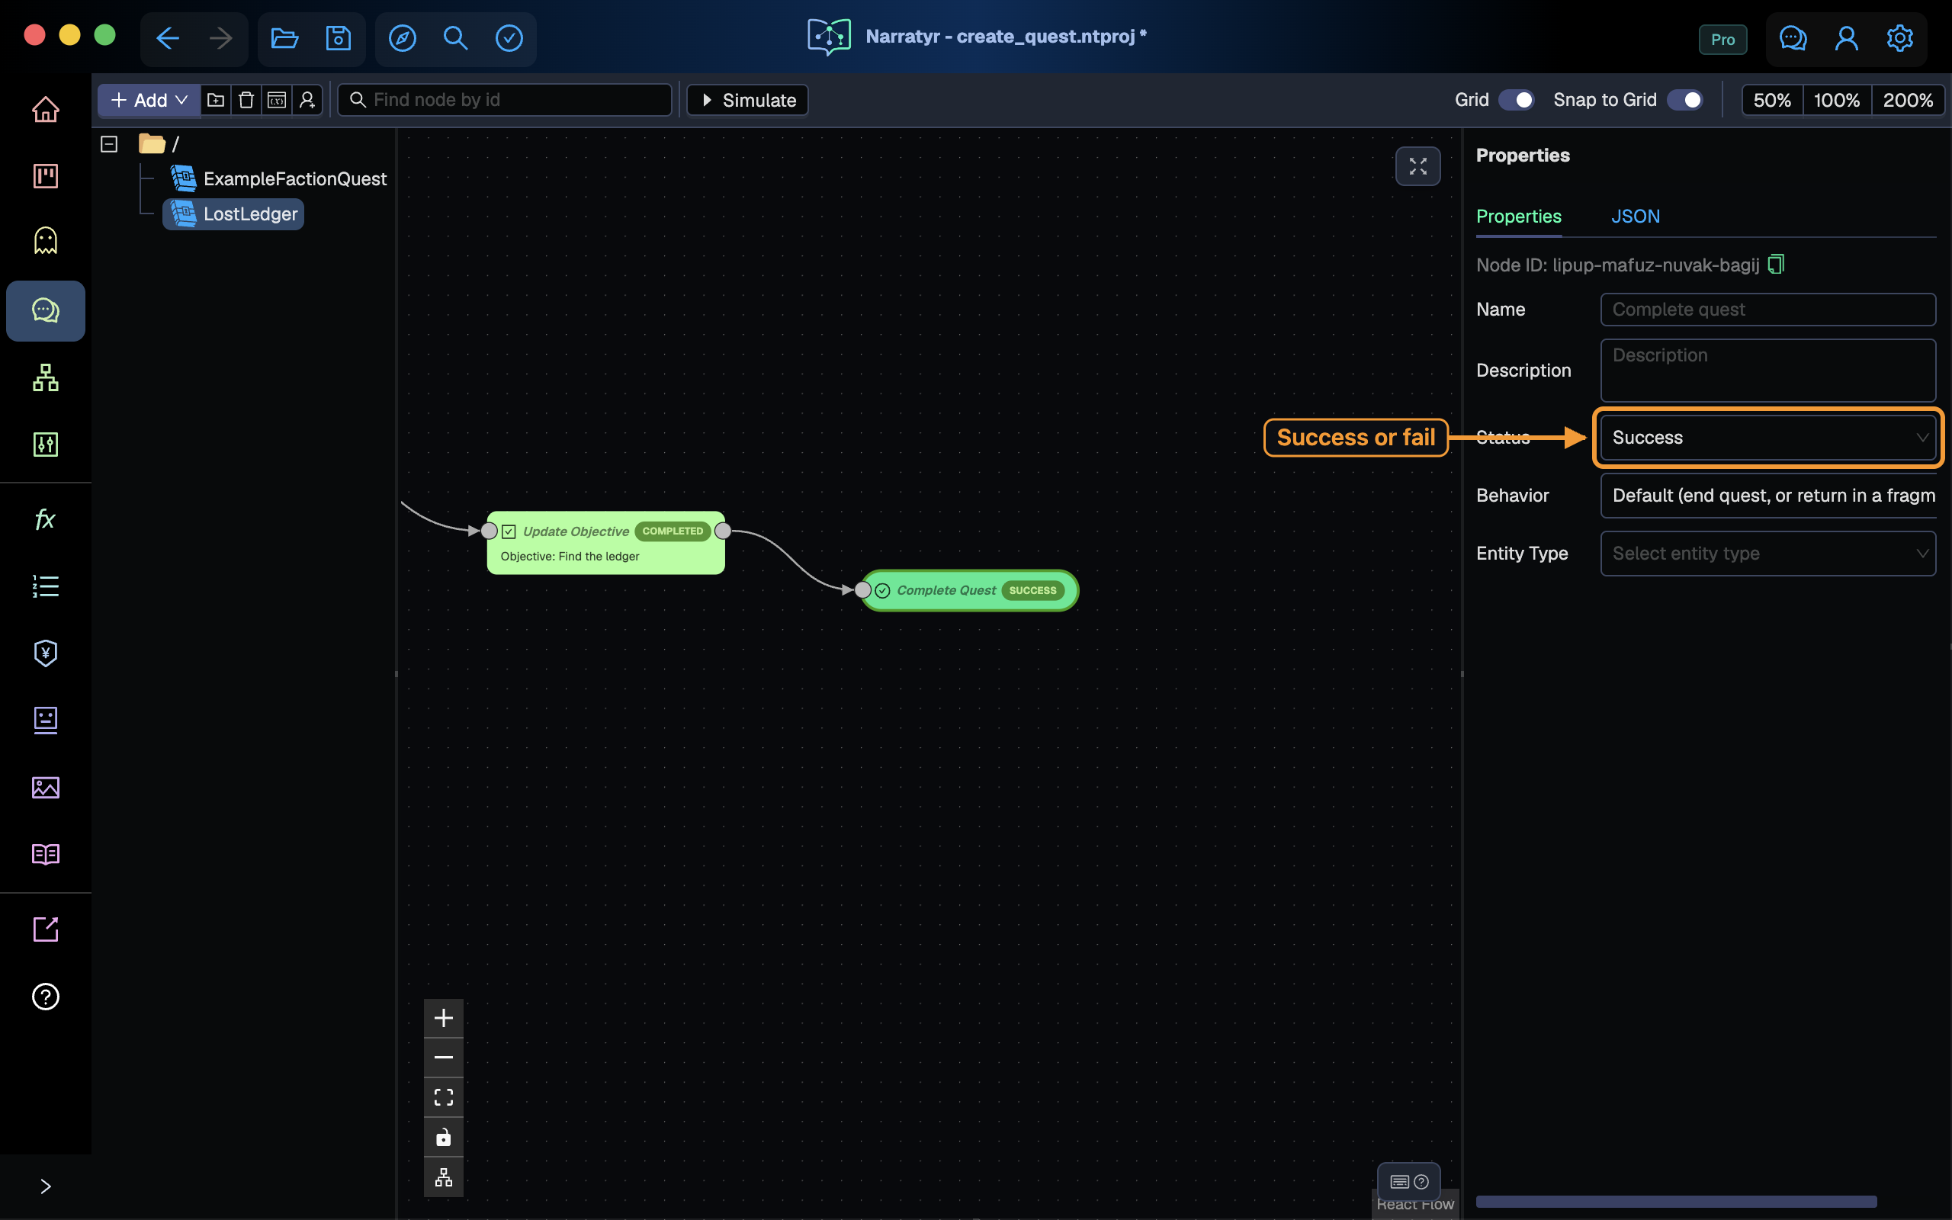Click the canvas fullscreen expand icon
Viewport: 1952px width, 1220px height.
coord(1417,166)
